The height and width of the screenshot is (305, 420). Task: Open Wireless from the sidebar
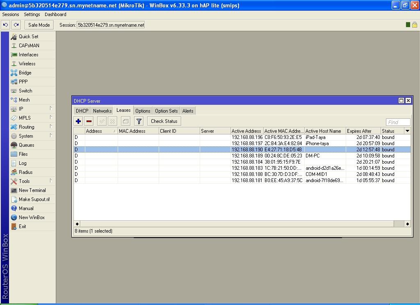[x=27, y=64]
